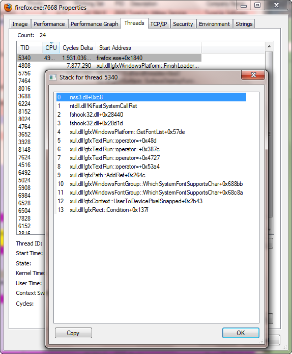This screenshot has height=354, width=292.
Task: Open the Performance Graph tab
Action: pos(95,24)
